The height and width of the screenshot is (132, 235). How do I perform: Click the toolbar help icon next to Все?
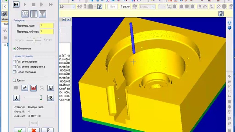pyautogui.click(x=100, y=7)
